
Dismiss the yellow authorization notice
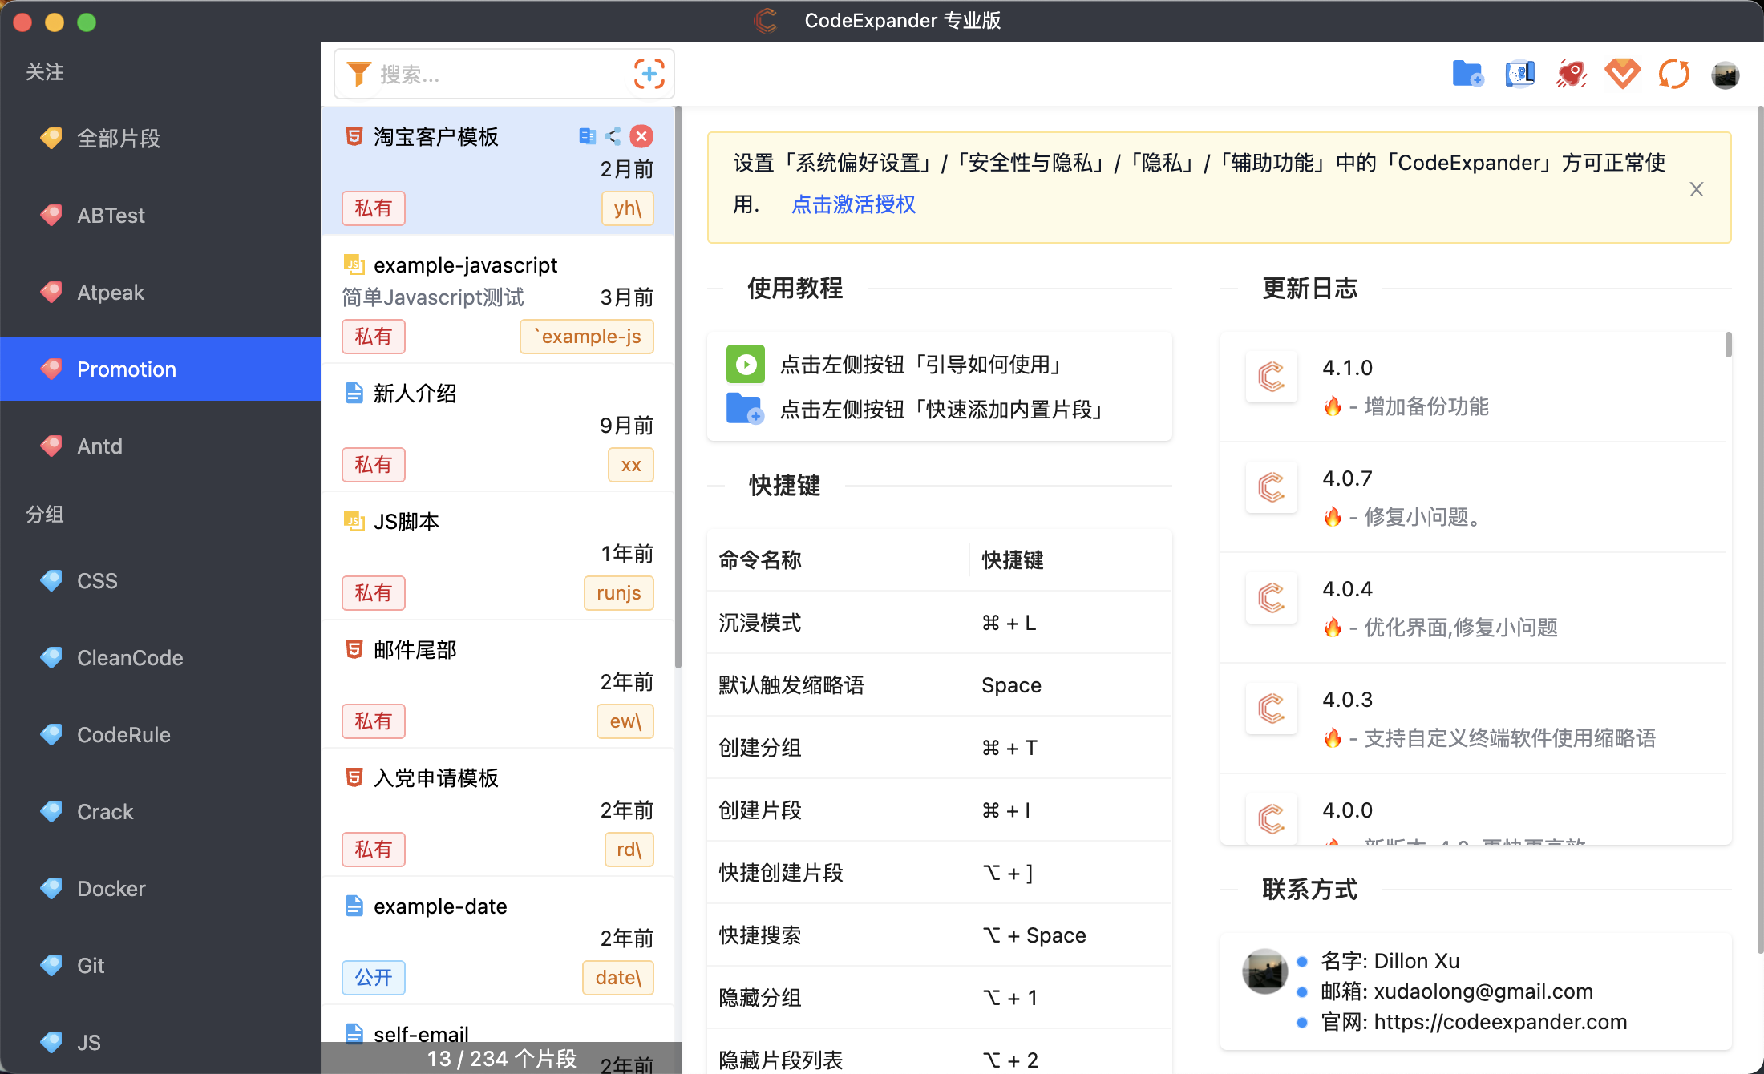pyautogui.click(x=1696, y=189)
